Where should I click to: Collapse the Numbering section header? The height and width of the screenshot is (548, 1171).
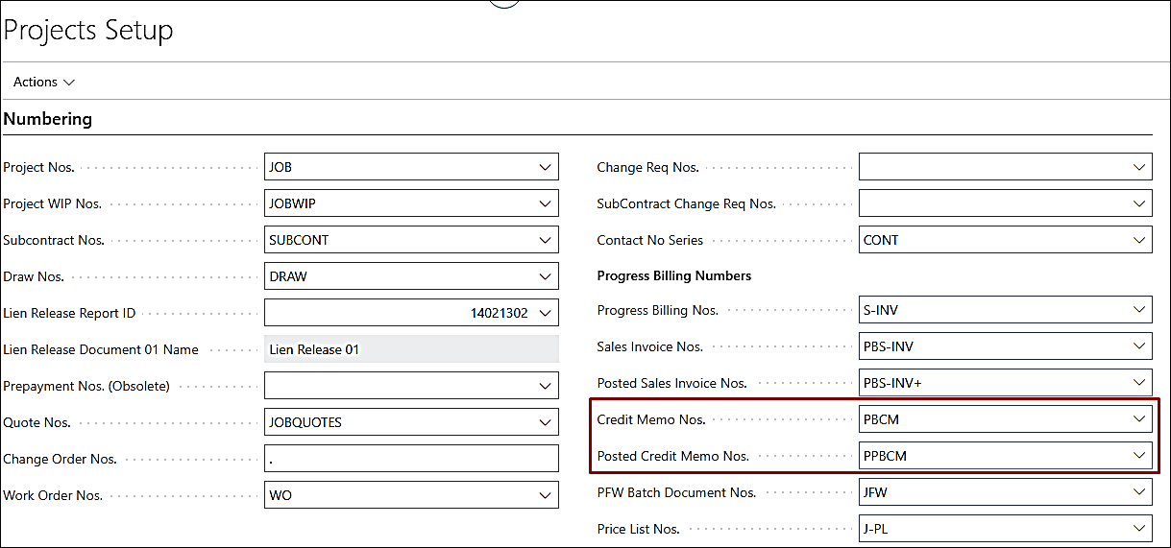coord(48,119)
